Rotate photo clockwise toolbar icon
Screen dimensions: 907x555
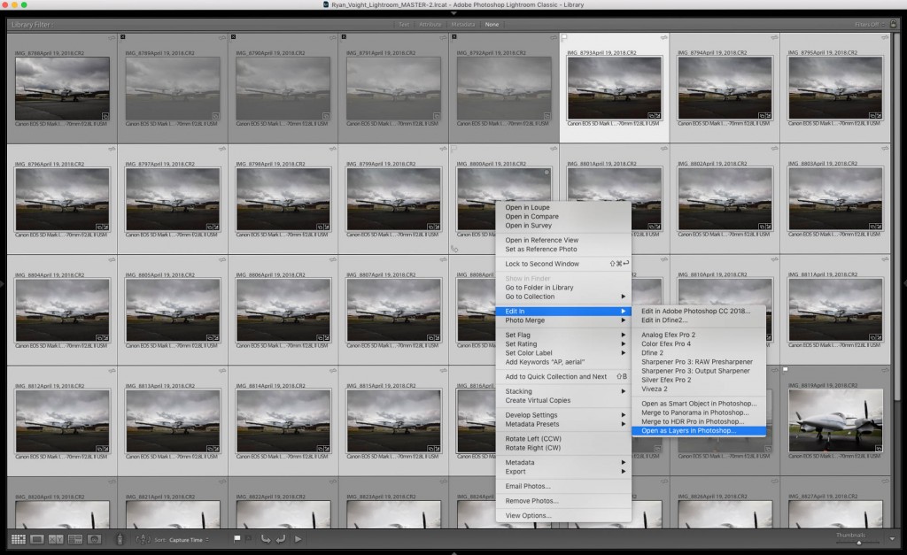click(281, 539)
